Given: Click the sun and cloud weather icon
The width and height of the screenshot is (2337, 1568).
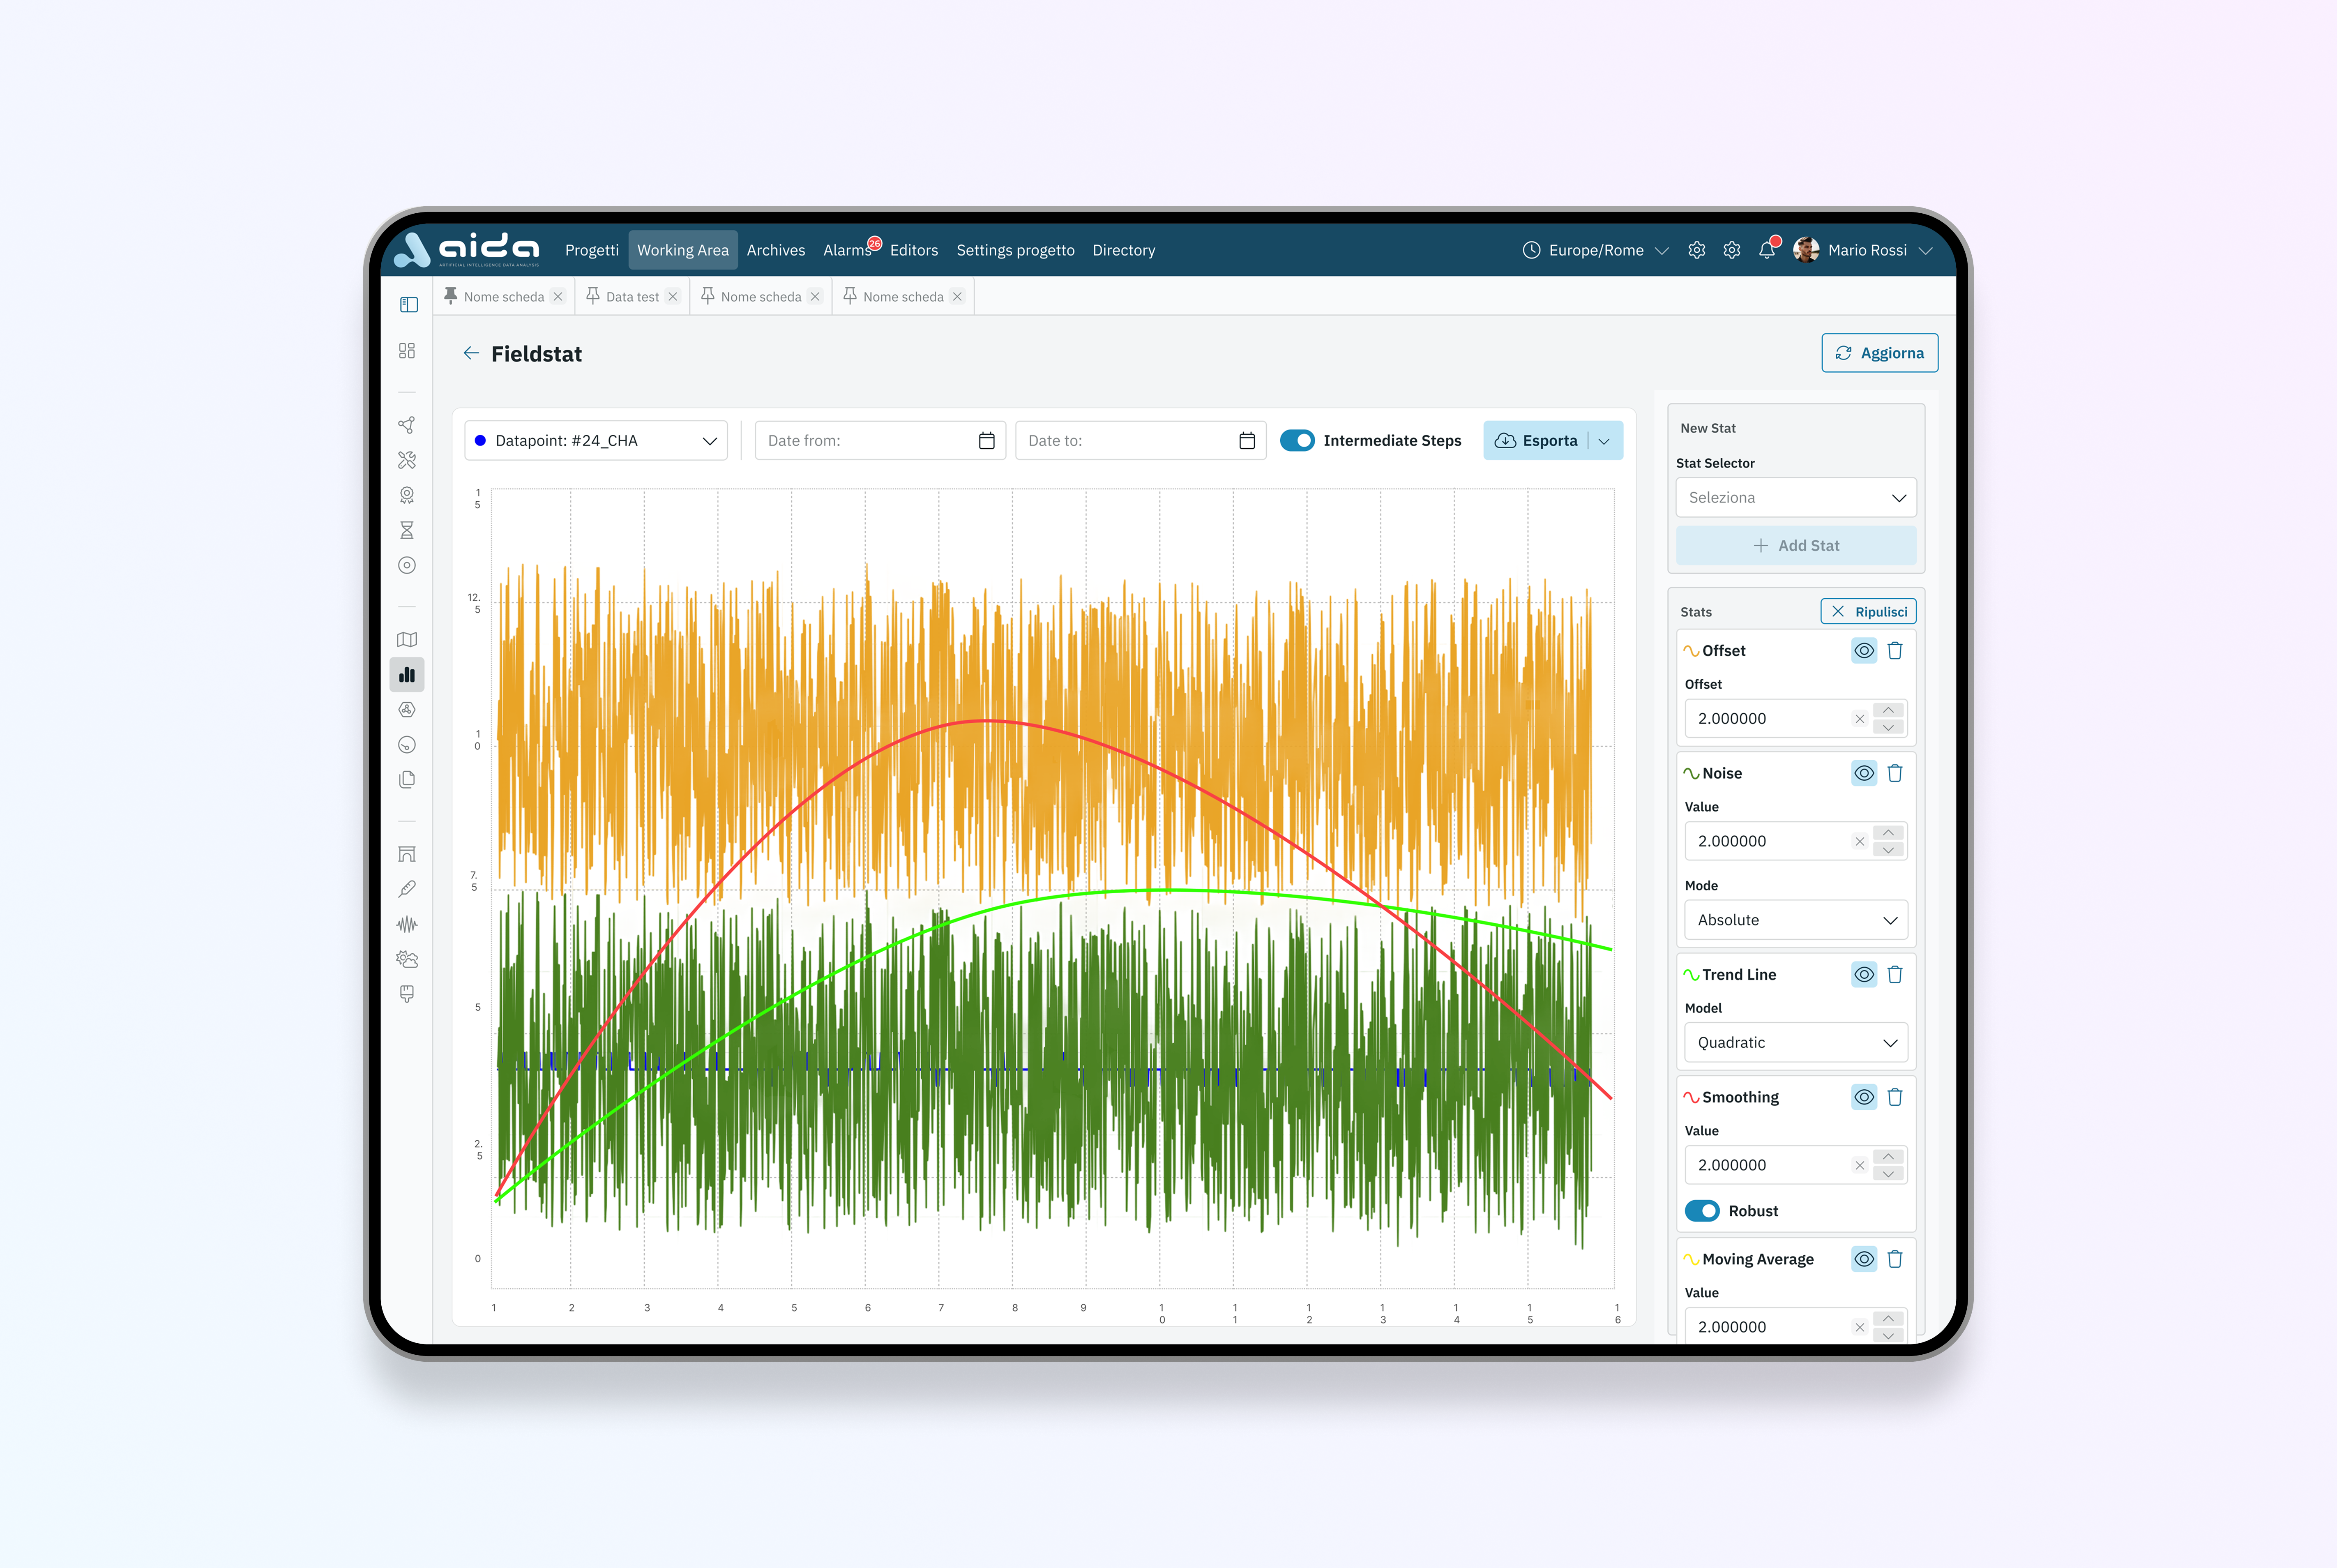Looking at the screenshot, I should pyautogui.click(x=407, y=959).
